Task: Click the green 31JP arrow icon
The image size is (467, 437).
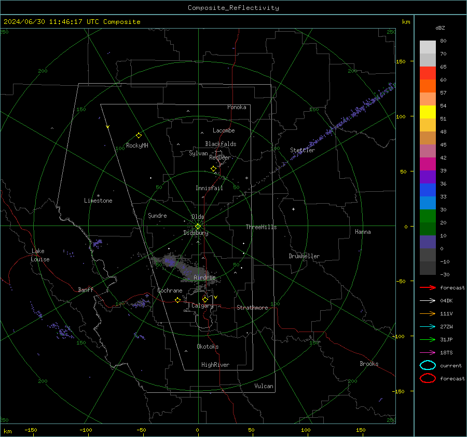Action: 428,339
